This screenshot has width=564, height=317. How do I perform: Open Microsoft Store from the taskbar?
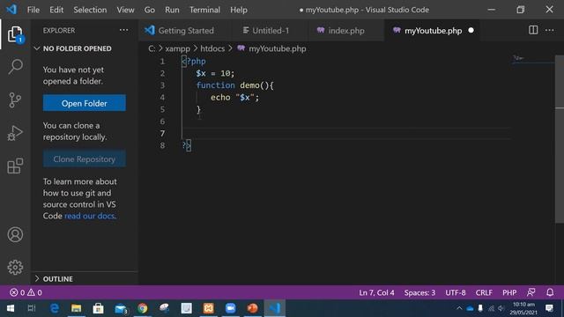[x=98, y=308]
